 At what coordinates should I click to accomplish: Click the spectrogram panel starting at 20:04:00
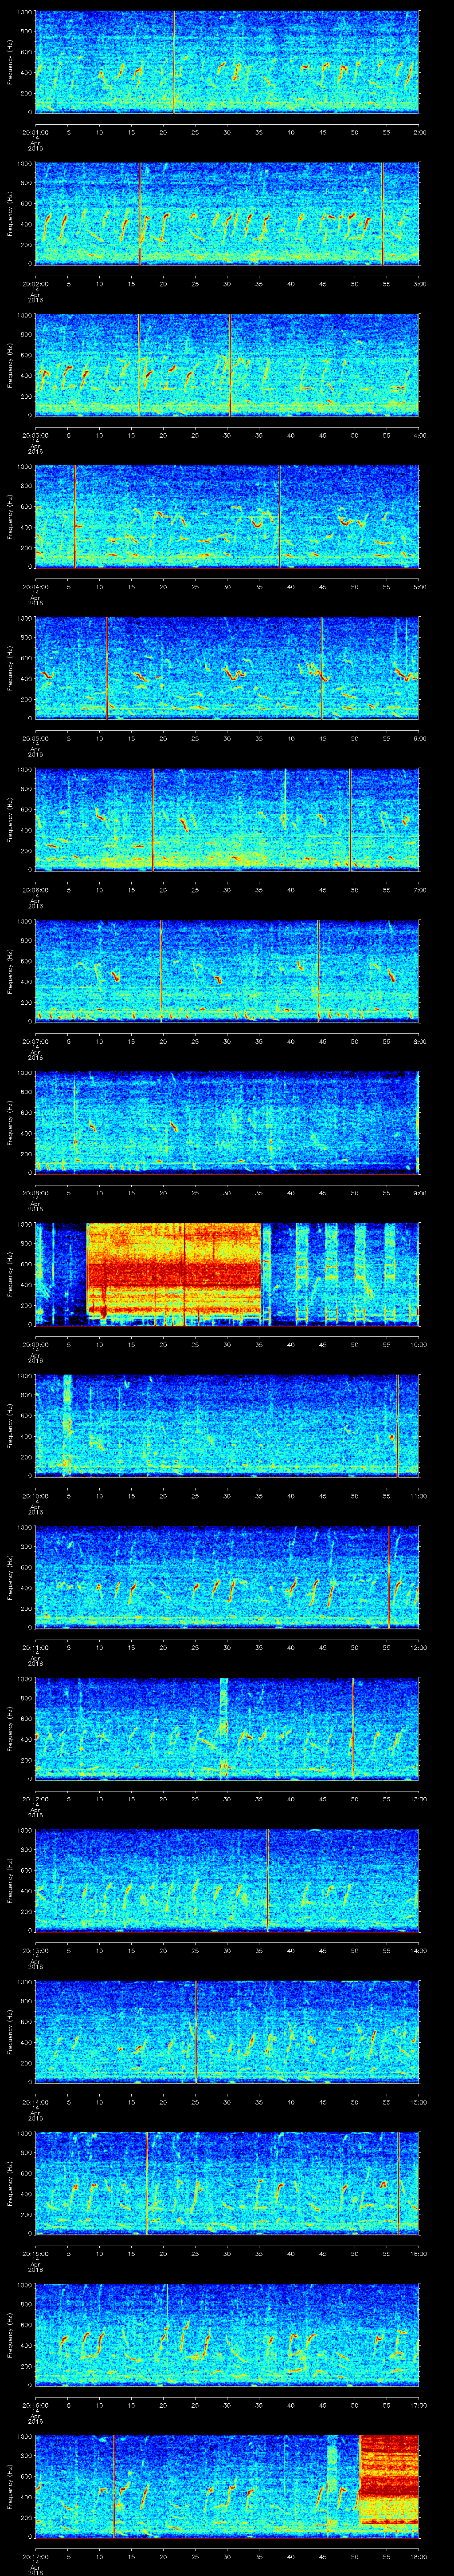(x=227, y=516)
